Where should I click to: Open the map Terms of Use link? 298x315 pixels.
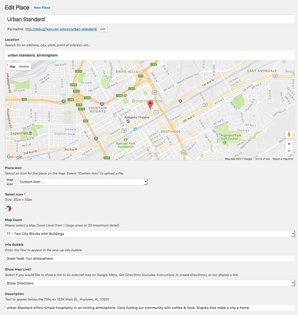pyautogui.click(x=262, y=159)
